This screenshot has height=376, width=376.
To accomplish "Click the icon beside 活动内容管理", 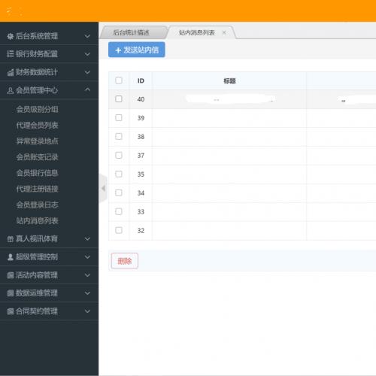I will click(x=11, y=275).
